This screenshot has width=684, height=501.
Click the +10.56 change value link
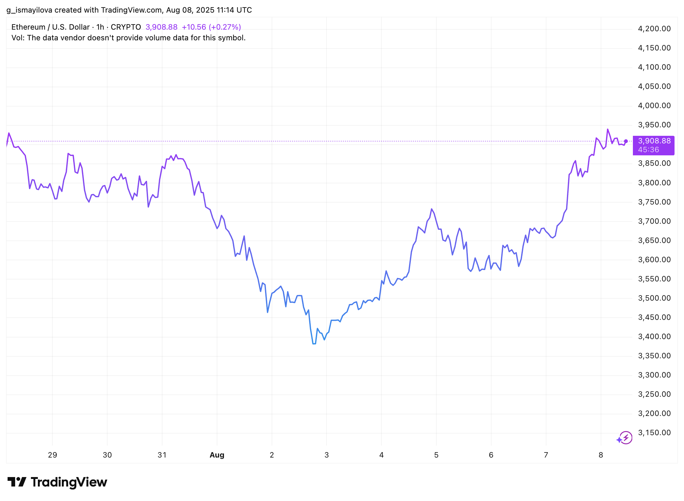point(194,27)
